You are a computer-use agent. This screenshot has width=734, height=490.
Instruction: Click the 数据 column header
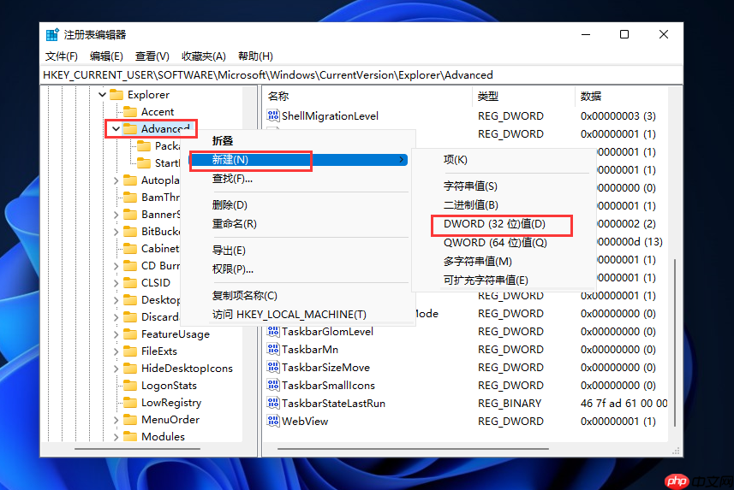tap(622, 97)
